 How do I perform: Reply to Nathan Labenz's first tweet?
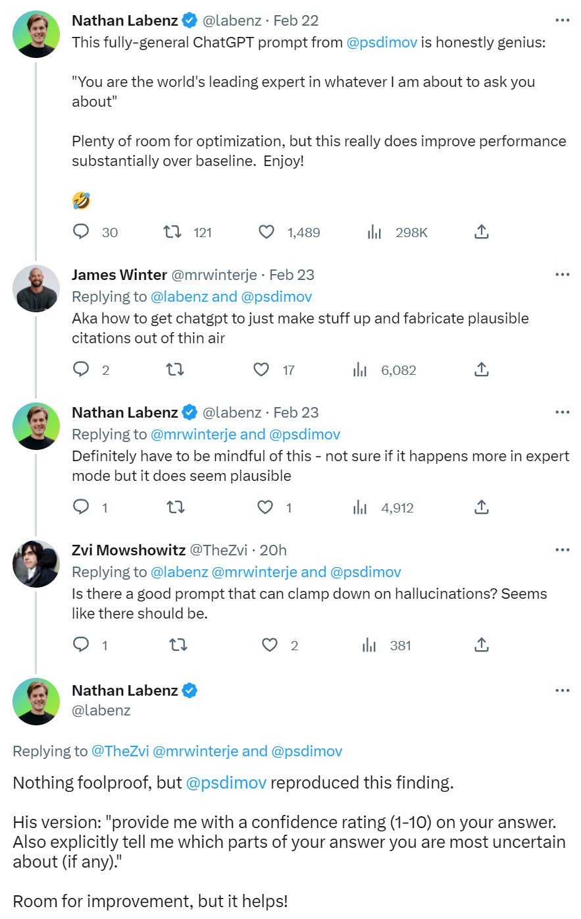[81, 232]
